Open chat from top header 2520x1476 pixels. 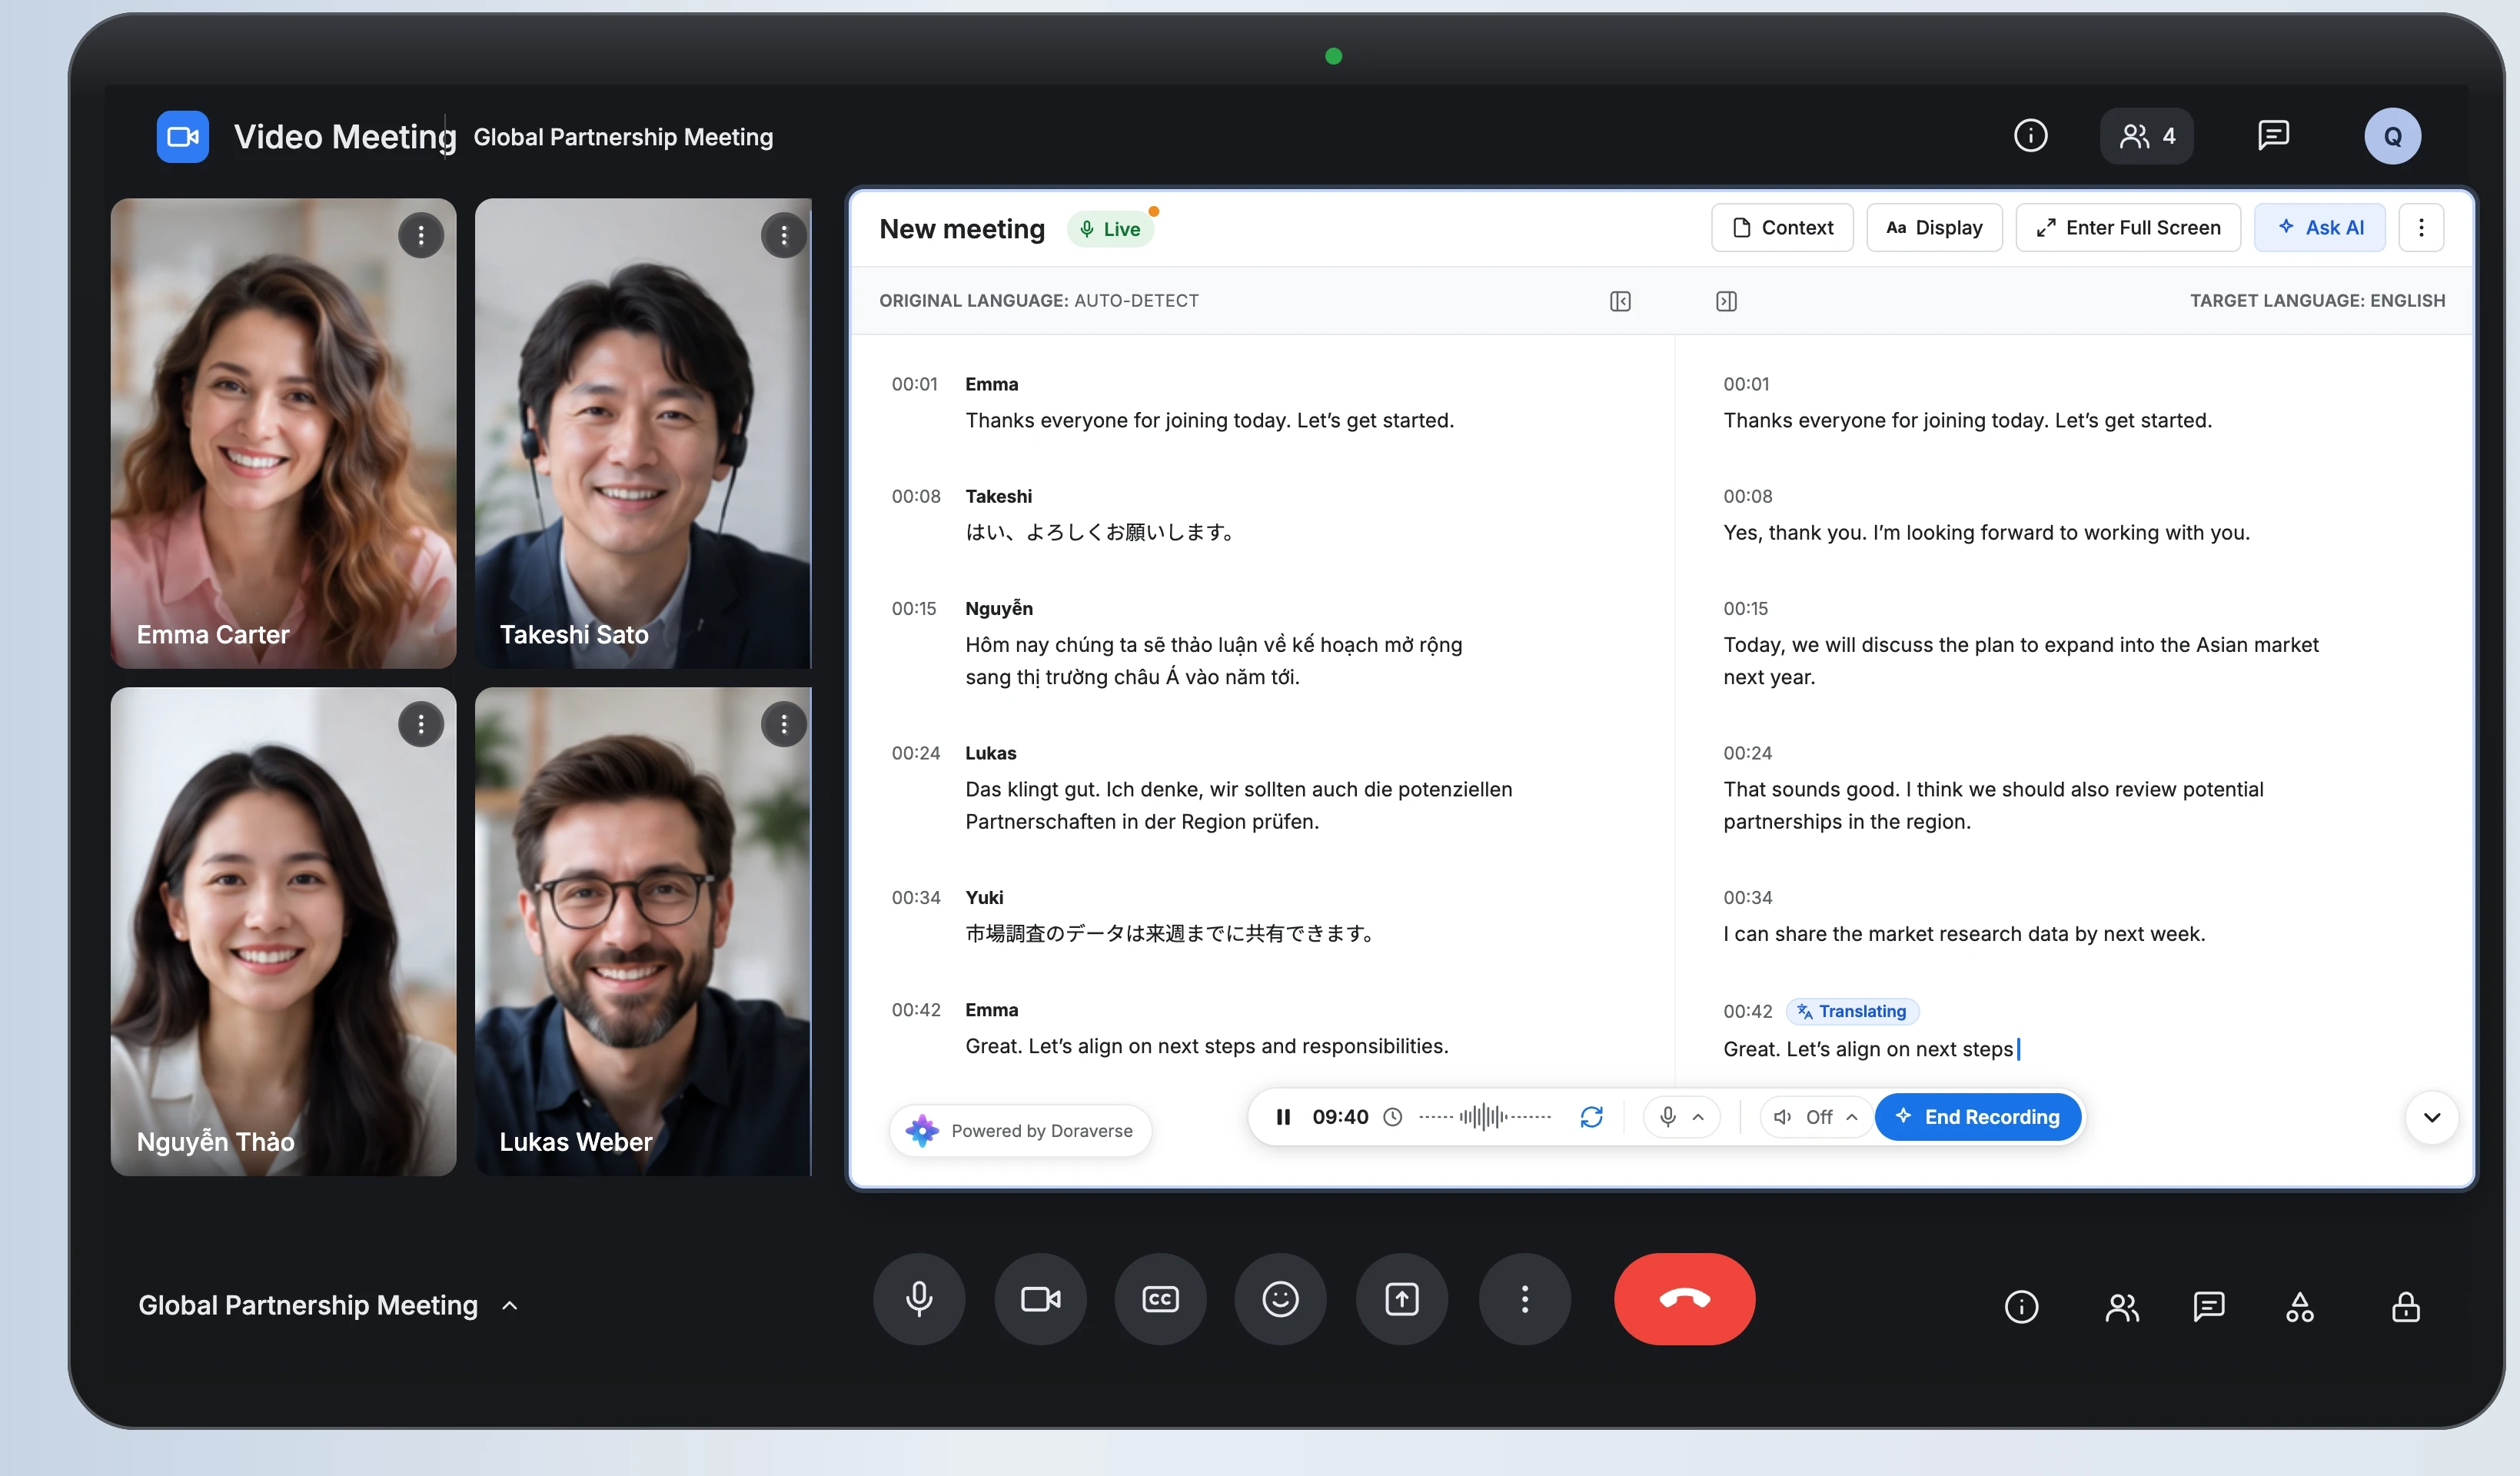pos(2273,135)
